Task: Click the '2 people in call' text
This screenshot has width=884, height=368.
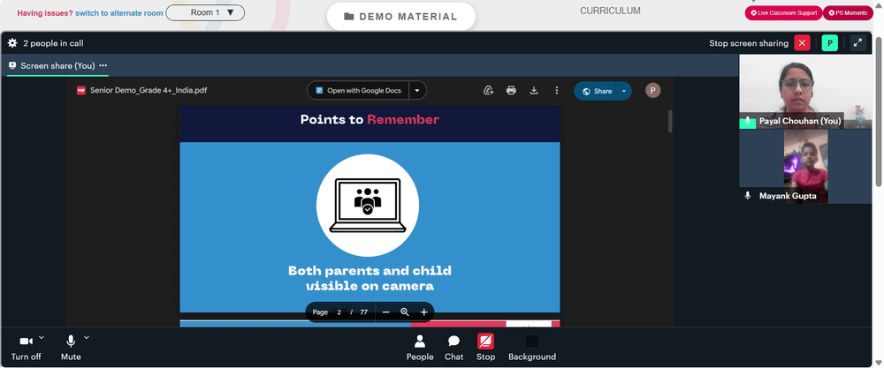Action: [54, 43]
